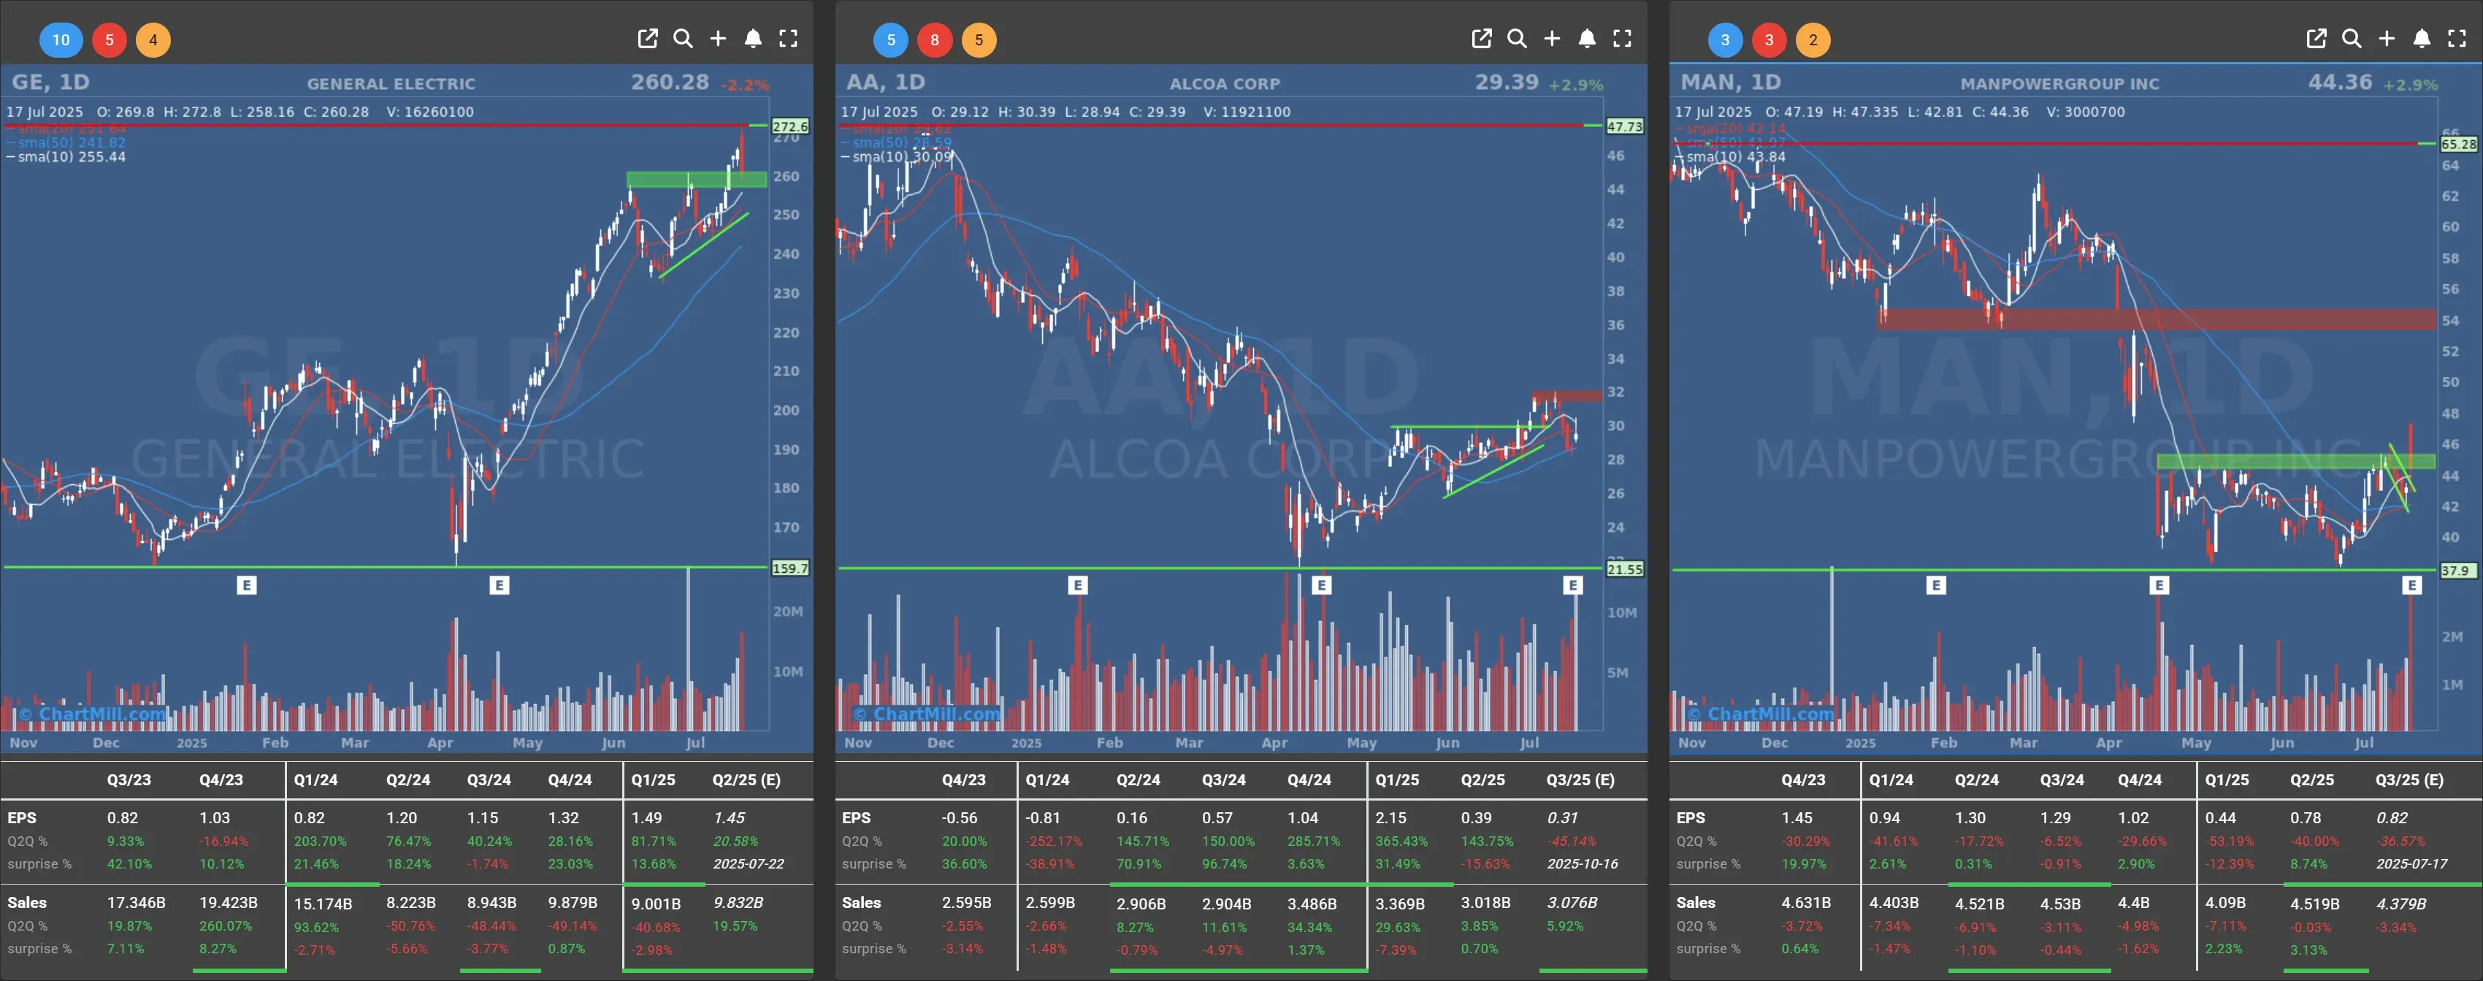Viewport: 2483px width, 981px height.
Task: Click MAN price 44.36
Action: pyautogui.click(x=2341, y=82)
